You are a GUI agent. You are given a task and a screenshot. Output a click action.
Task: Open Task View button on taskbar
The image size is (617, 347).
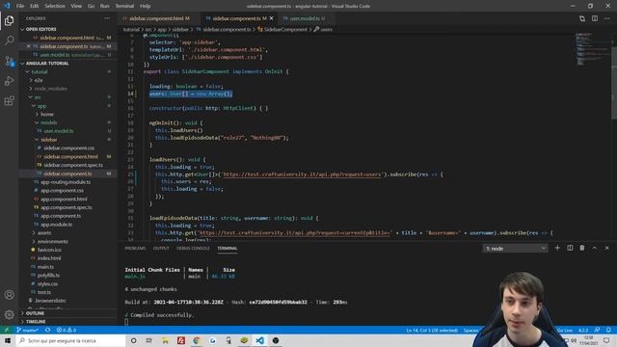point(149,340)
